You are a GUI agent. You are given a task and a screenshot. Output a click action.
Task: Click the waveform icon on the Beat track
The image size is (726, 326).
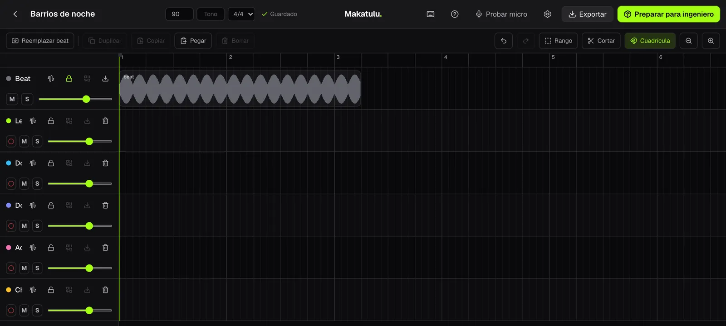click(51, 78)
